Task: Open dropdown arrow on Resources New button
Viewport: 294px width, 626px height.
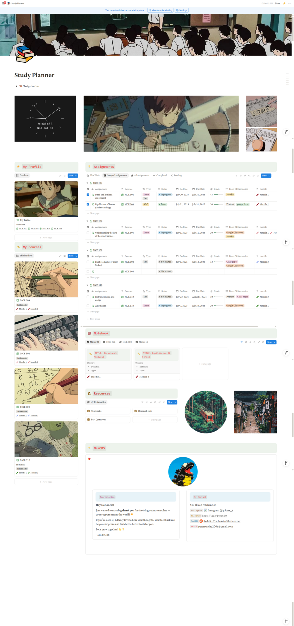Action: tap(176, 402)
